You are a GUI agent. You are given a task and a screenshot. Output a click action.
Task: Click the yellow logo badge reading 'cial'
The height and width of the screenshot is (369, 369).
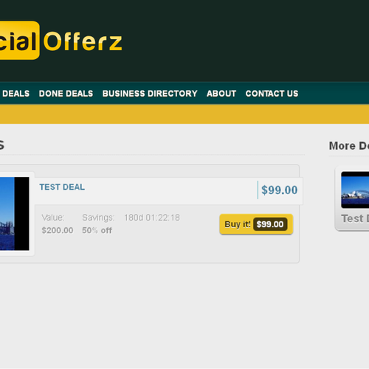coord(20,41)
